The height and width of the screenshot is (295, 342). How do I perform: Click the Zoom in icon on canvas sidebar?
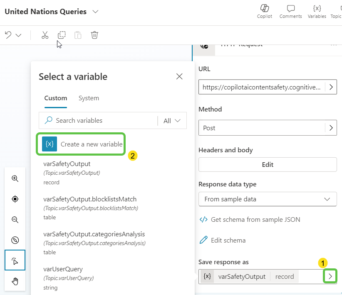coord(15,178)
